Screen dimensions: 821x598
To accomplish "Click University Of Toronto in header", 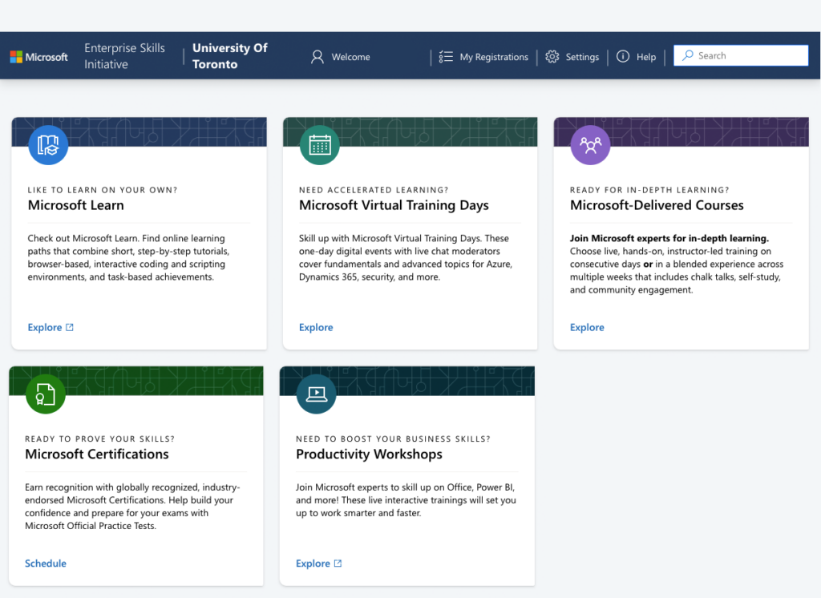I will point(230,56).
